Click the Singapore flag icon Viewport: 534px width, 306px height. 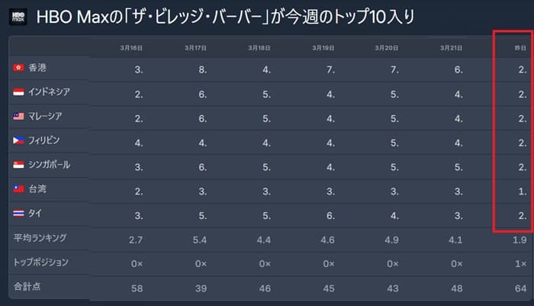(18, 166)
